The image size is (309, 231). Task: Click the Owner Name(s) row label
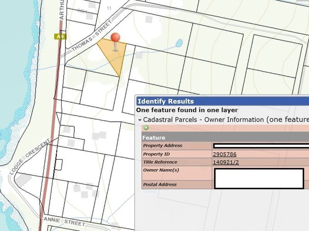[161, 170]
